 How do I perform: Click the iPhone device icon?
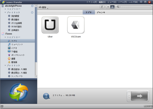(3, 6)
